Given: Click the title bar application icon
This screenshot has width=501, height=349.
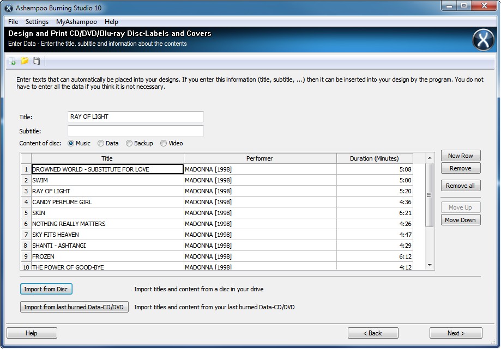Looking at the screenshot, I should [9, 8].
